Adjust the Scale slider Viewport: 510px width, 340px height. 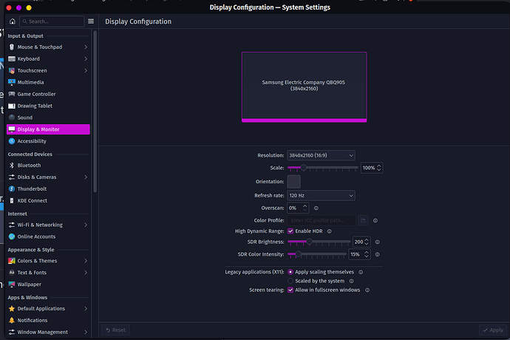click(x=323, y=168)
